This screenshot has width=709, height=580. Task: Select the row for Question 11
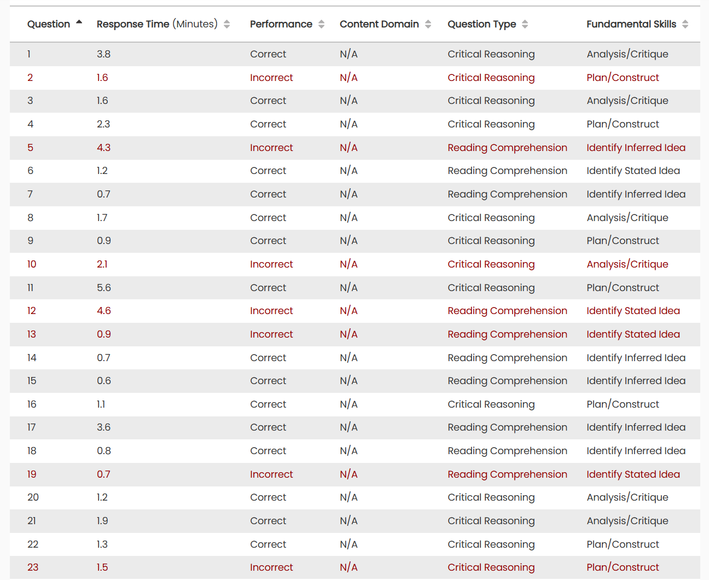click(354, 287)
